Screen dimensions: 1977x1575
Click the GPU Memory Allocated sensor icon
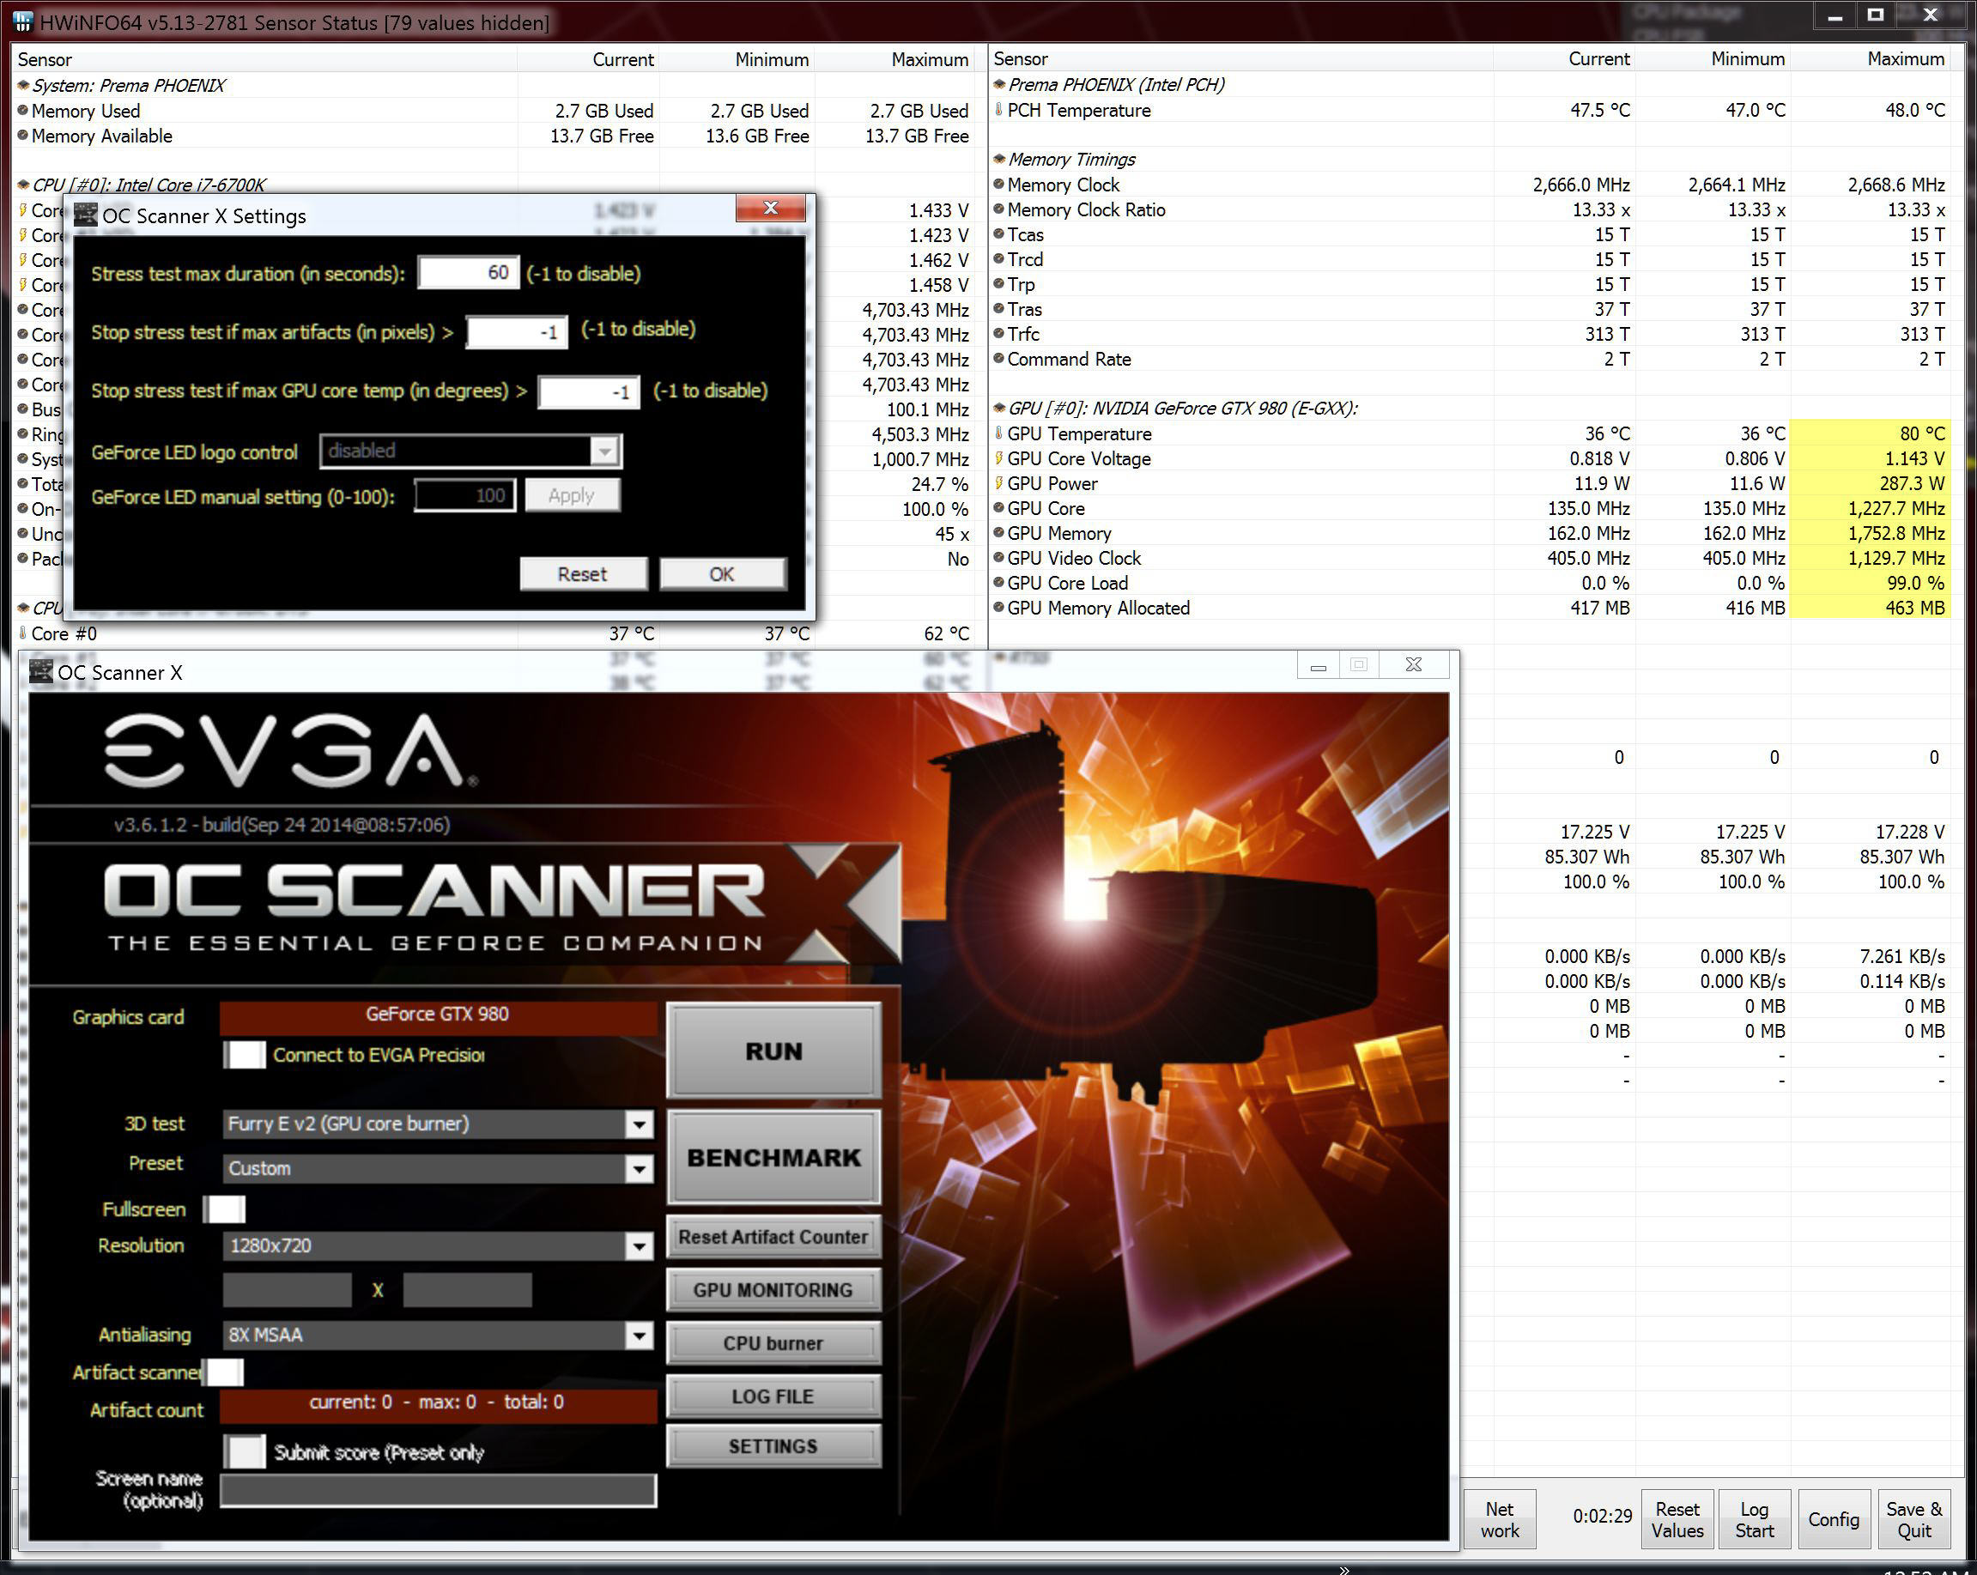998,607
